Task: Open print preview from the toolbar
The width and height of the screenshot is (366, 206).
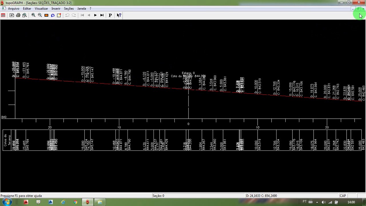Action: coord(25,15)
